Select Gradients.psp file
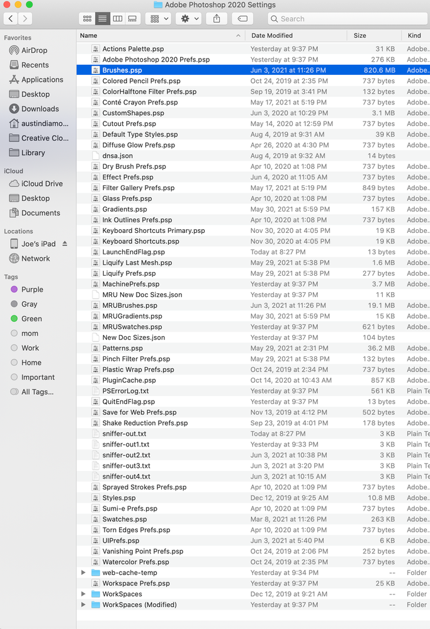This screenshot has height=629, width=430. [x=253, y=210]
